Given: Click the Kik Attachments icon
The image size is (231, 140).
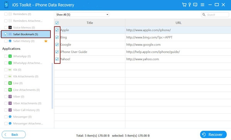Looking at the screenshot, I should click(10, 76).
